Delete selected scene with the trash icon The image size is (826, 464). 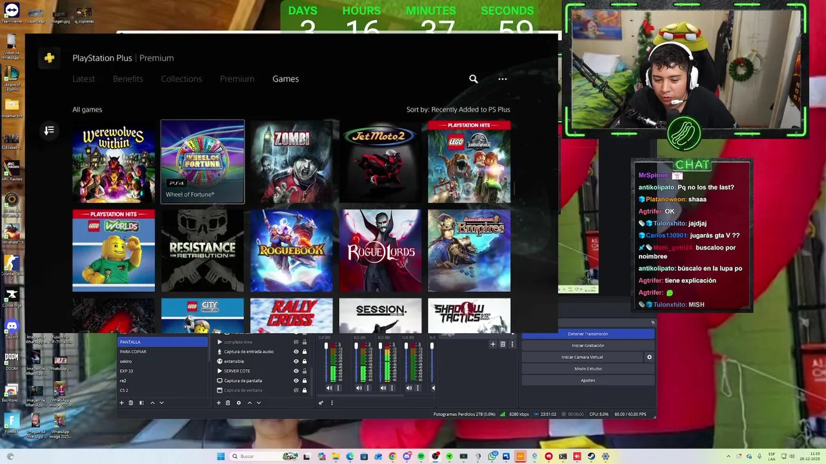click(130, 403)
